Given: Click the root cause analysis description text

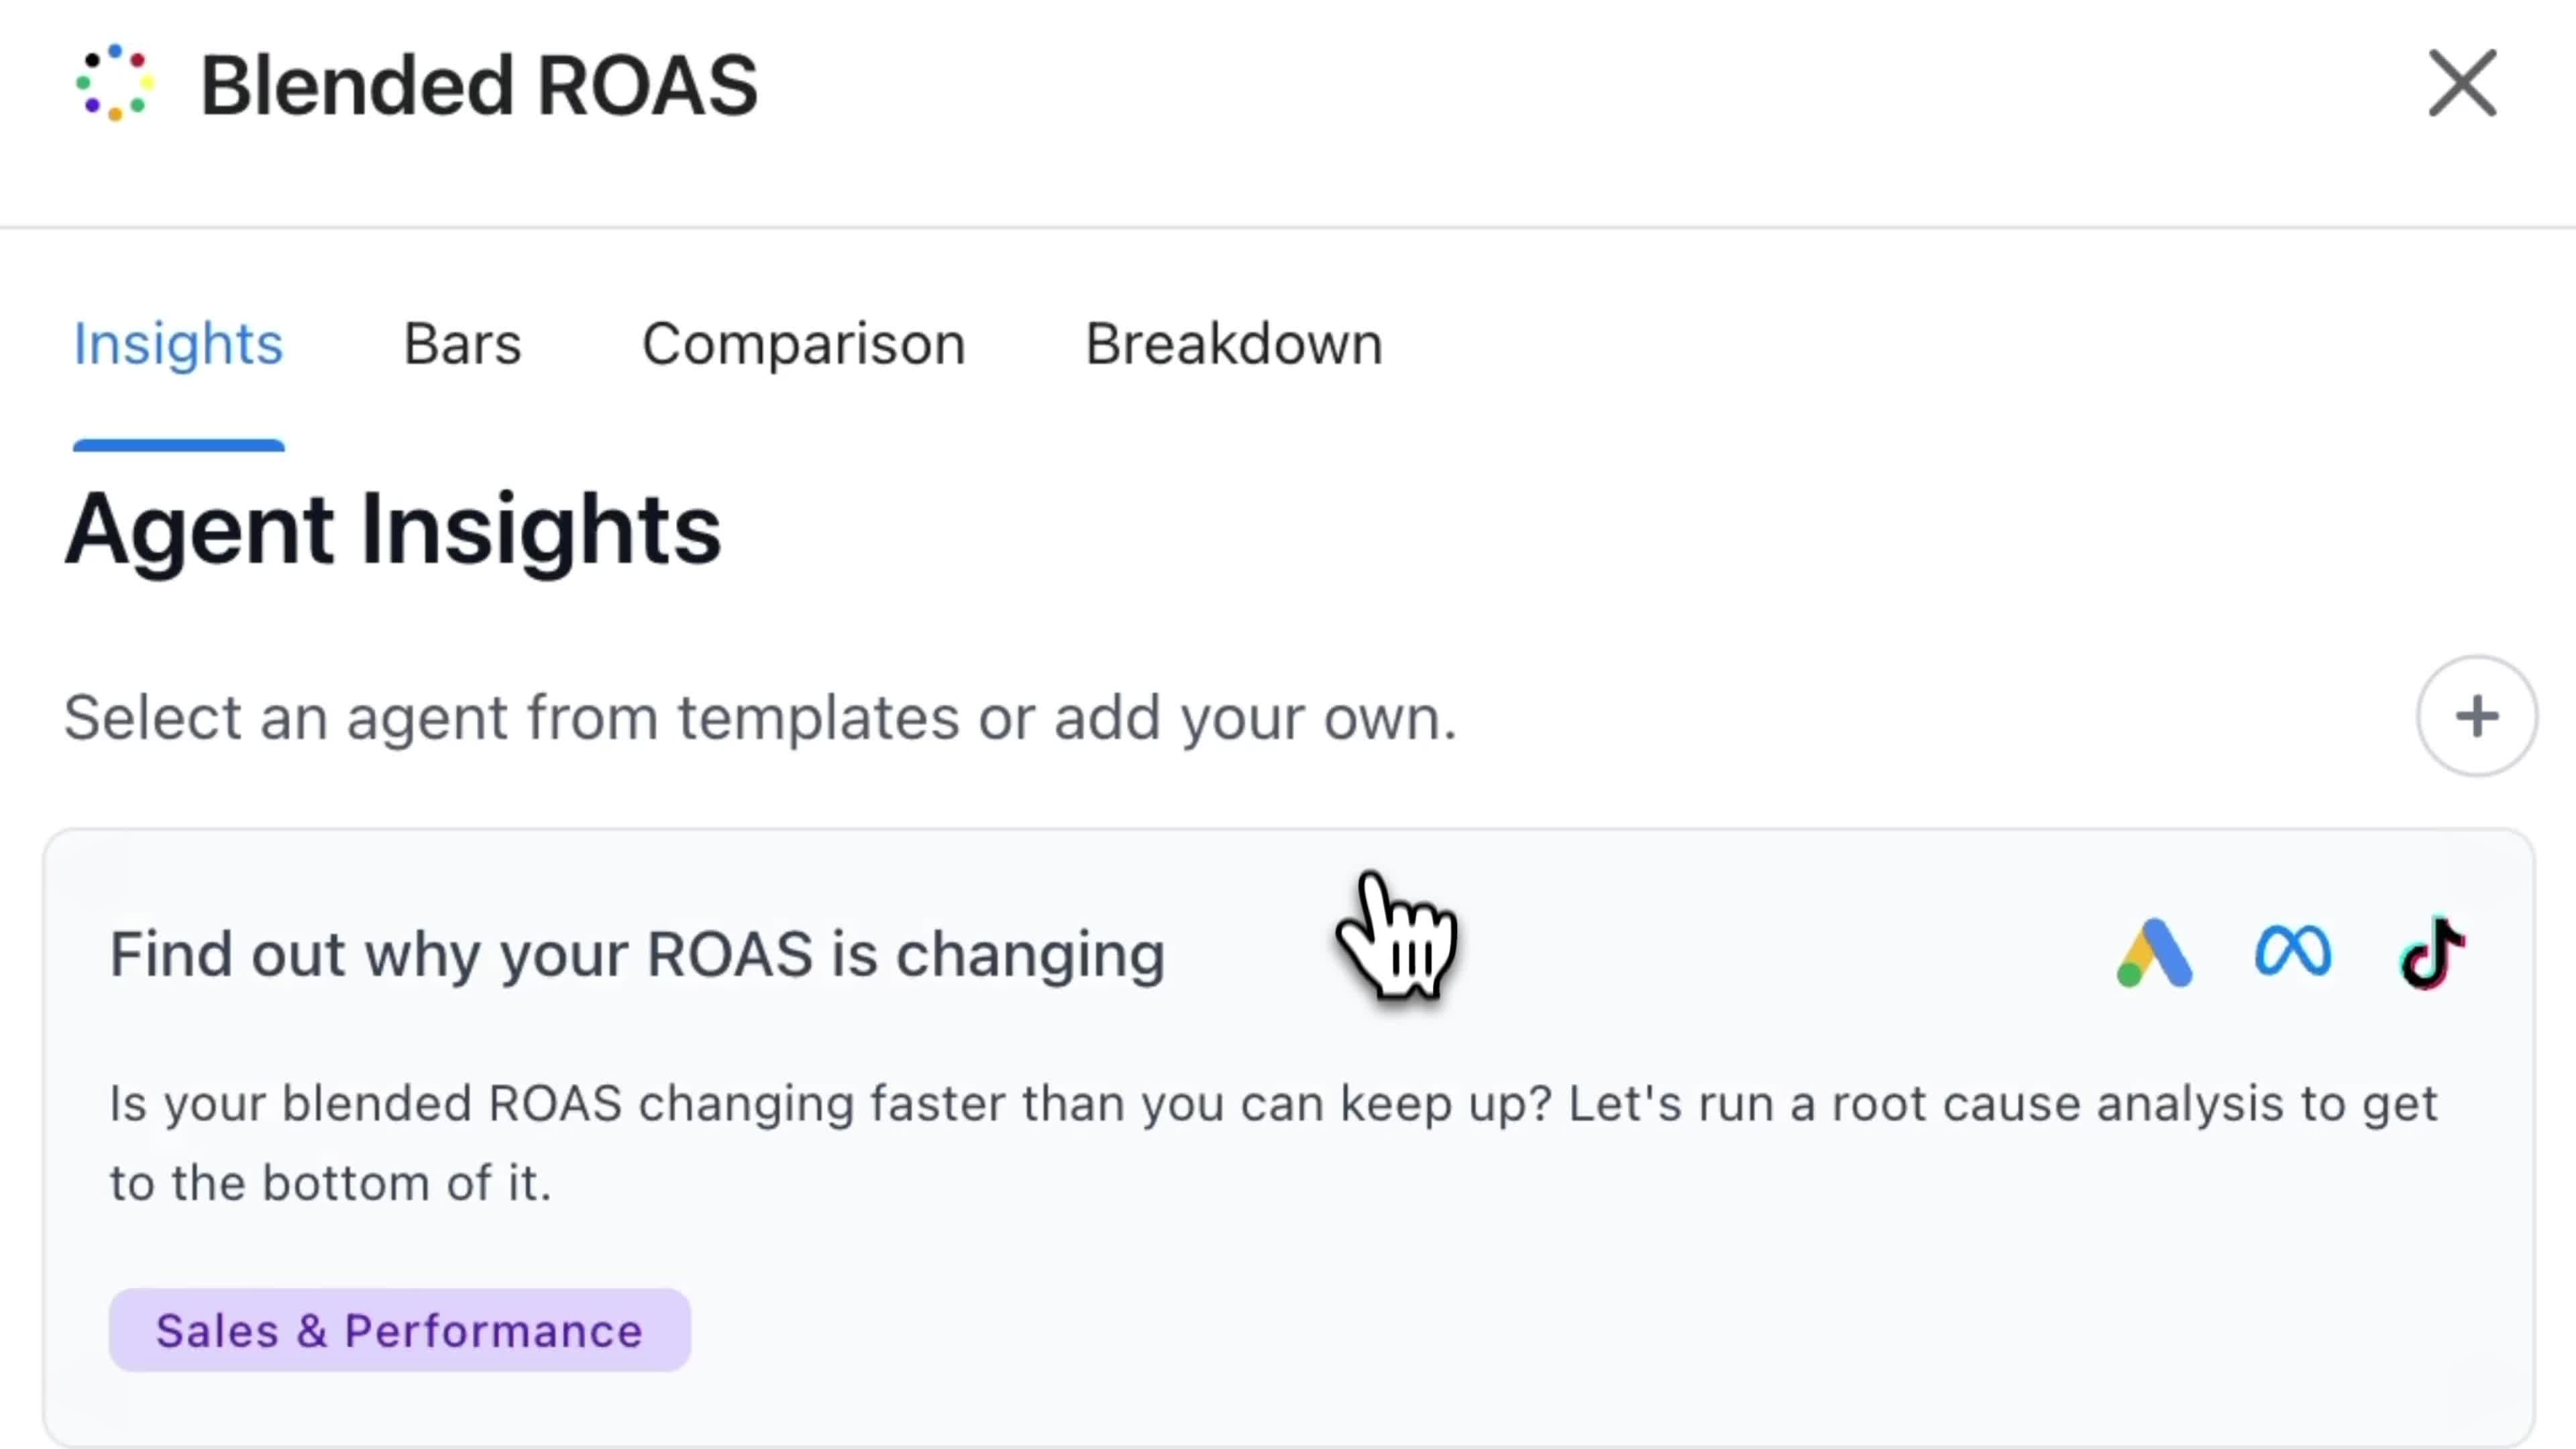Looking at the screenshot, I should (x=1273, y=1143).
